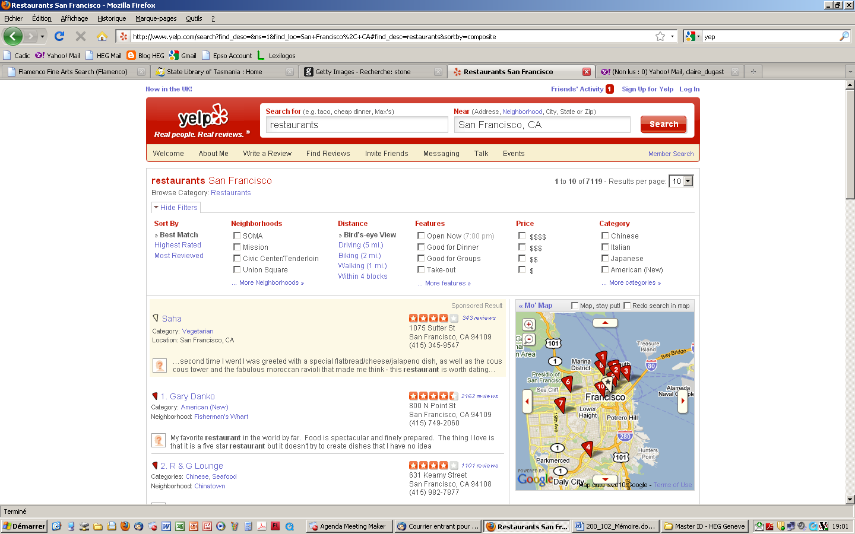
Task: Reload the page with the refresh icon
Action: point(59,36)
